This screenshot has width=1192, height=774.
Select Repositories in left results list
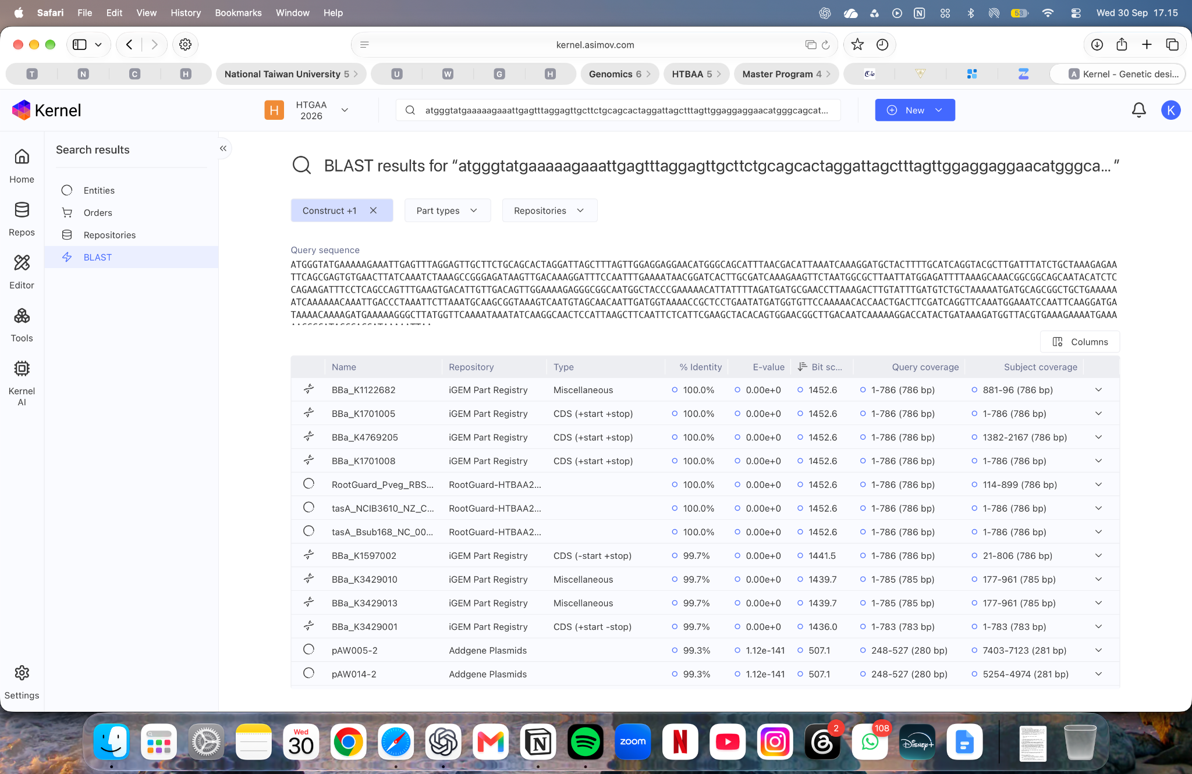[132, 235]
